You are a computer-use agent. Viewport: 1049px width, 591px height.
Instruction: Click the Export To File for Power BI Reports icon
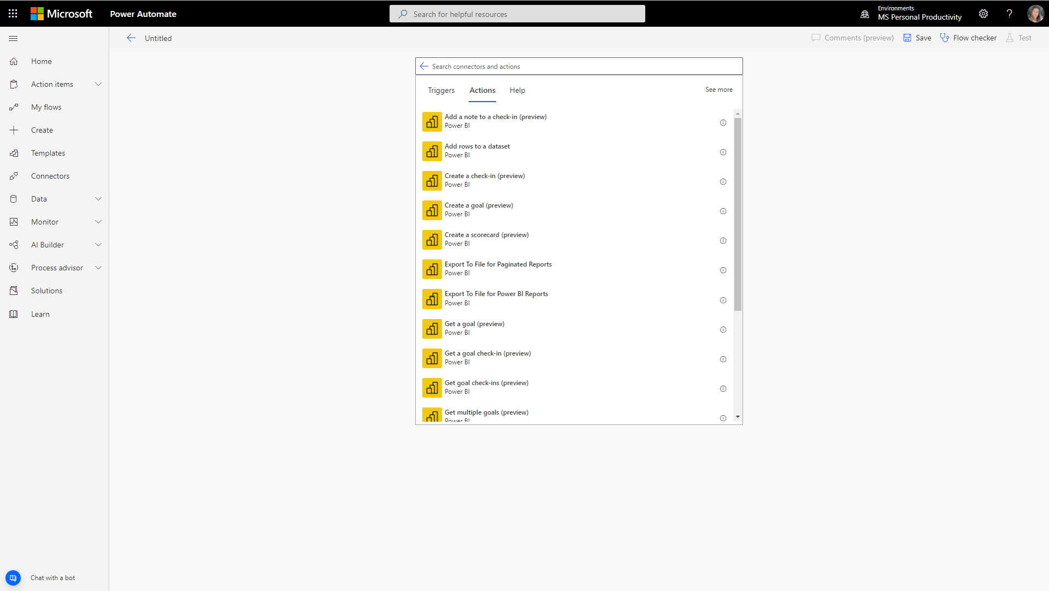coord(432,299)
